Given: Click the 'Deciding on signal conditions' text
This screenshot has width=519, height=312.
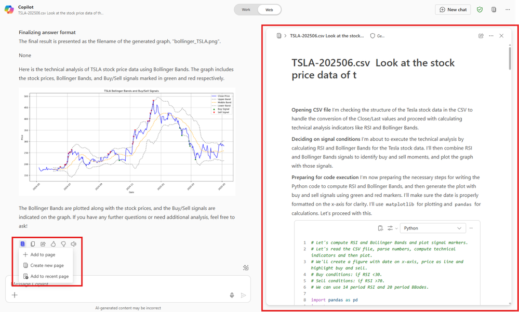Looking at the screenshot, I should (x=326, y=139).
